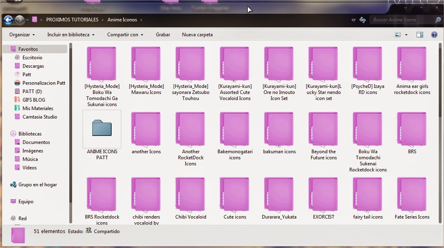Select Boku Wa Tomodachi Sukenai Rocketdock icons folder
Screen dimensions: 444x248
[x=367, y=142]
